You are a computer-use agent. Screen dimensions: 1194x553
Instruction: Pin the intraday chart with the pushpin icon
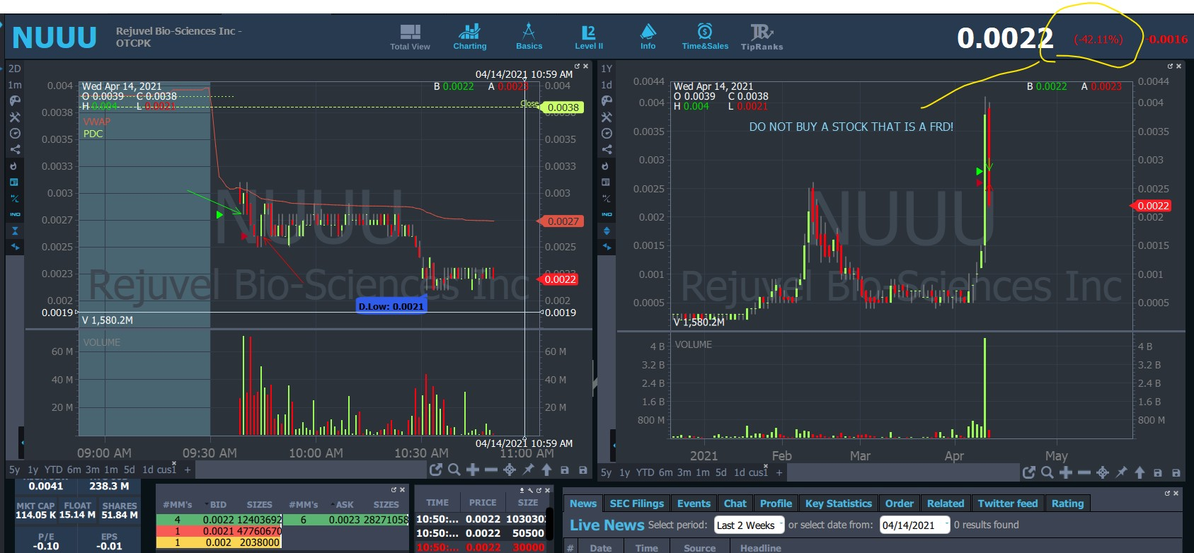pos(528,470)
